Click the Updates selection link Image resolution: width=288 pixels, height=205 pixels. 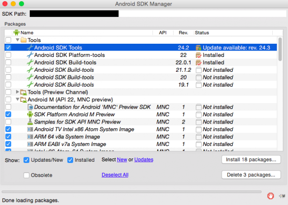pyautogui.click(x=144, y=160)
